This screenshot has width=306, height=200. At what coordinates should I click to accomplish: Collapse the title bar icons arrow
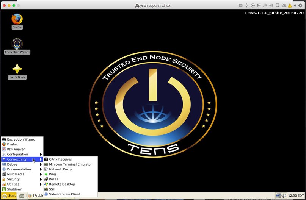tap(295, 5)
